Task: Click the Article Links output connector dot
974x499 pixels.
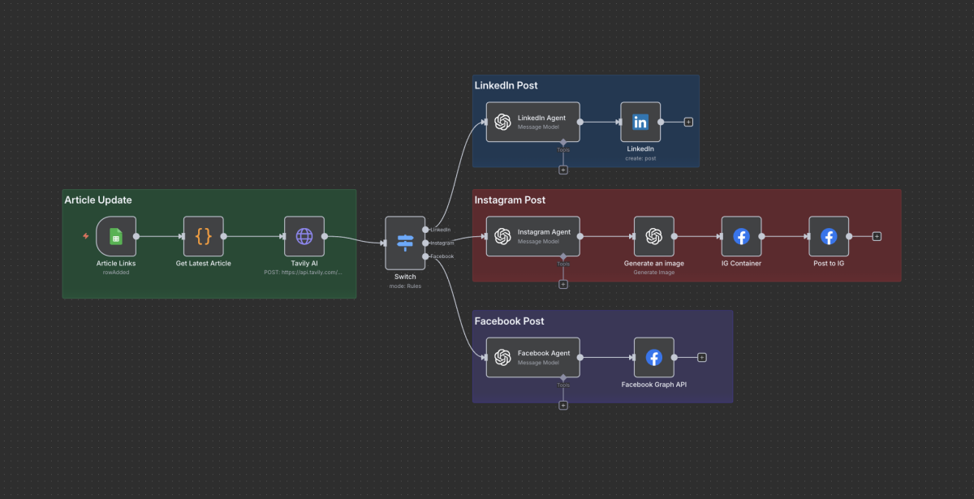Action: (x=136, y=236)
